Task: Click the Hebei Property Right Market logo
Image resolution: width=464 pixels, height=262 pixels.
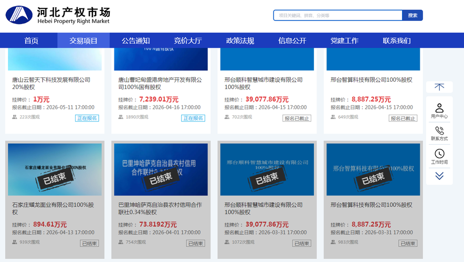Action: 58,15
